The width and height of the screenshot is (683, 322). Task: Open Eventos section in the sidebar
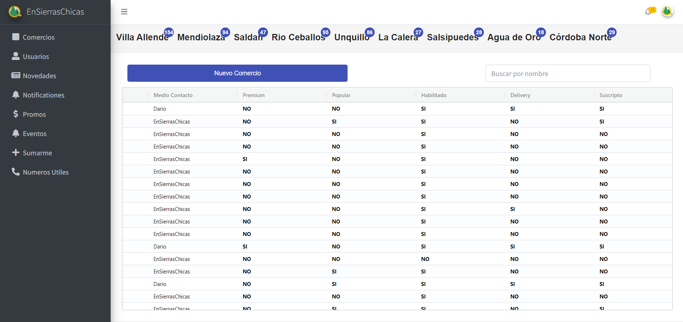(x=35, y=134)
